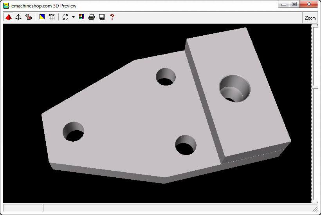Print the 3D preview
321x215 pixels.
pyautogui.click(x=92, y=17)
